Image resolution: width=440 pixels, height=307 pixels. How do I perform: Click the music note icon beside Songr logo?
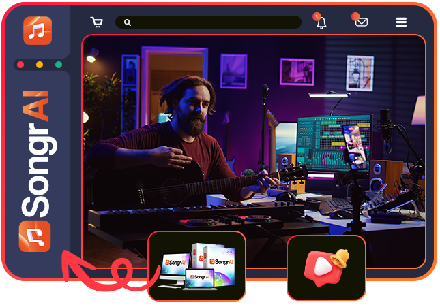pos(35,236)
